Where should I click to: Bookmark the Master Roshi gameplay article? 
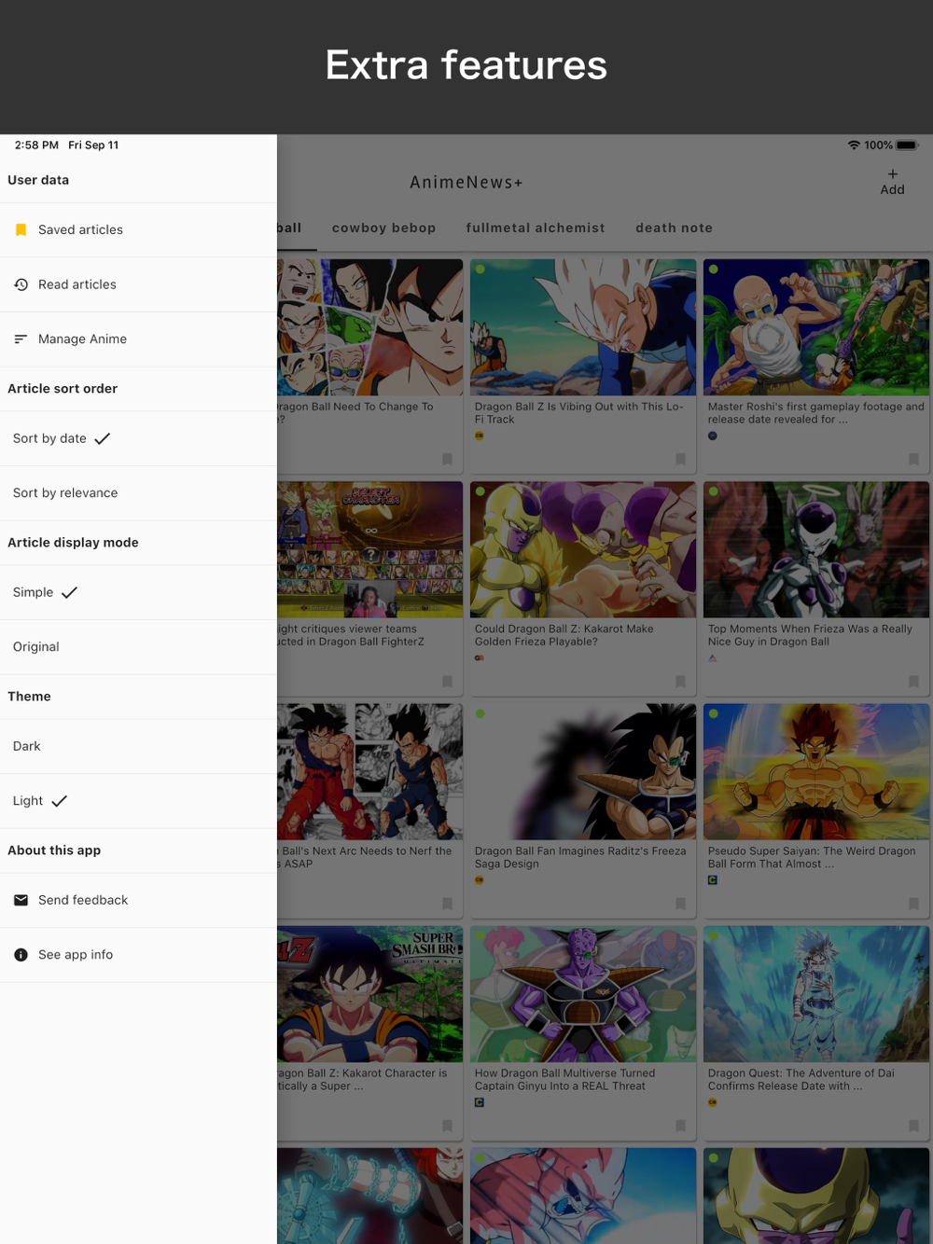click(913, 459)
